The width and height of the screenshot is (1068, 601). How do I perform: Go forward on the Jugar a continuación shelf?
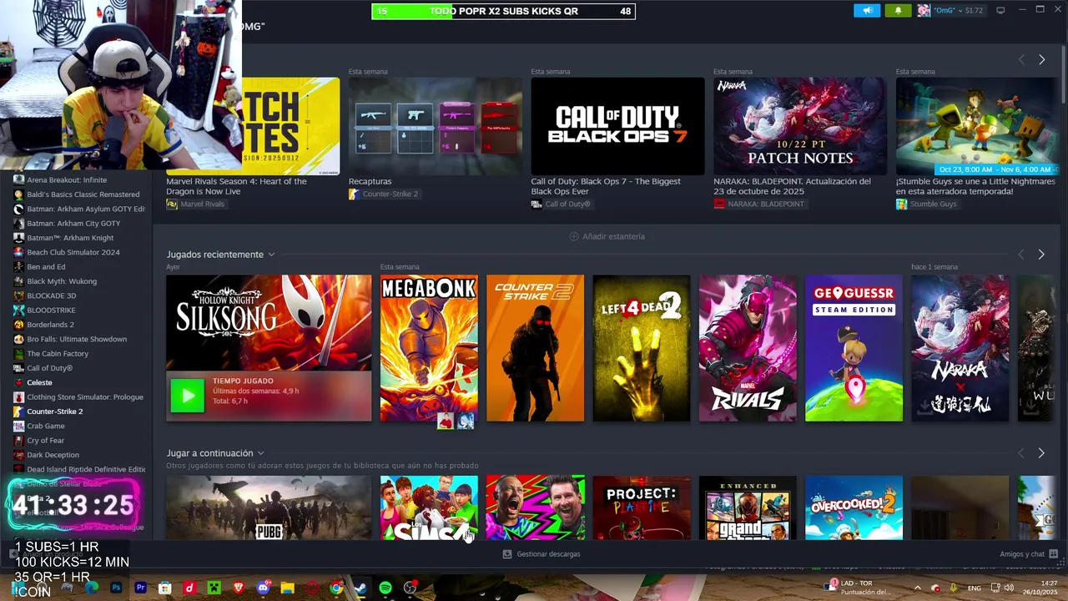(1040, 453)
